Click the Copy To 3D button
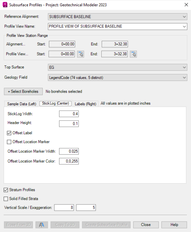This screenshot has height=232, width=191. point(65,225)
